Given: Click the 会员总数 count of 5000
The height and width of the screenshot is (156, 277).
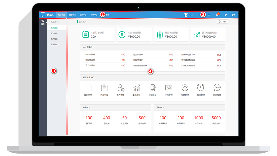Looking at the screenshot, I should [x=216, y=118].
